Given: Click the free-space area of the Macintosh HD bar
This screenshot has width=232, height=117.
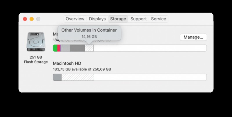Looking at the screenshot, I should pyautogui.click(x=150, y=77).
